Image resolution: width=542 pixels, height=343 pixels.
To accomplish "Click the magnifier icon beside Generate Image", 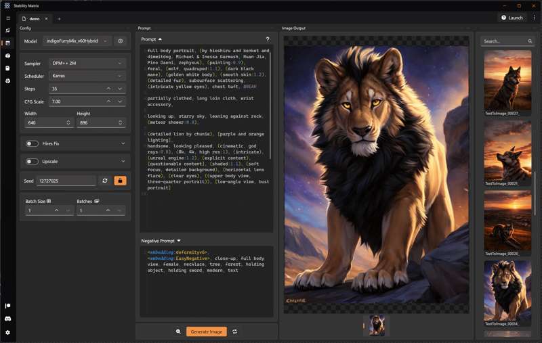I will [178, 331].
